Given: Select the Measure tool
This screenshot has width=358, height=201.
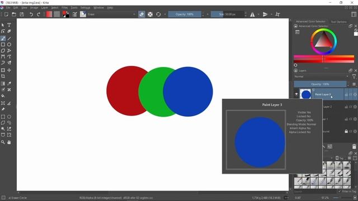Looking at the screenshot, I should pos(9,103).
